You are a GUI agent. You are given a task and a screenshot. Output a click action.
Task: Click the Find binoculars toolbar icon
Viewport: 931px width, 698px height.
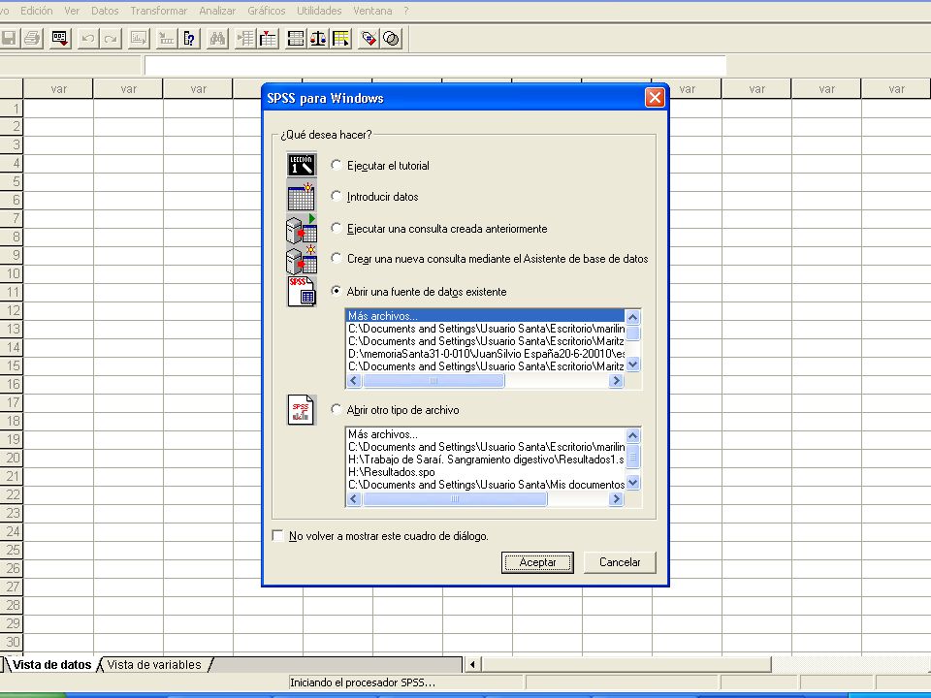coord(218,39)
